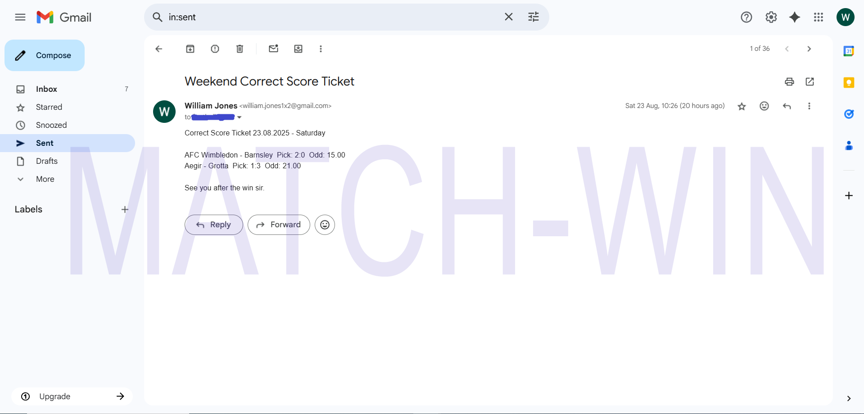Viewport: 864px width, 414px height.
Task: Open the Inbox folder
Action: (46, 89)
